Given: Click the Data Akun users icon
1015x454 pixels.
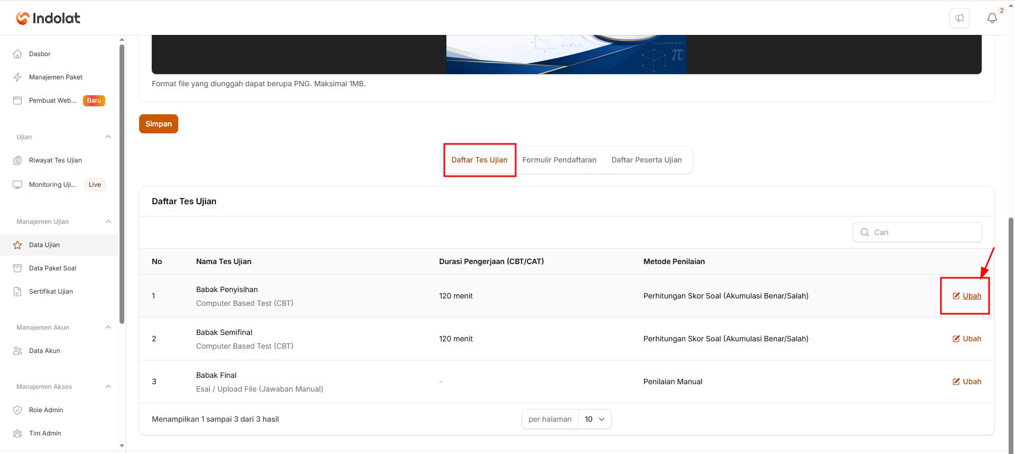Looking at the screenshot, I should (x=17, y=351).
